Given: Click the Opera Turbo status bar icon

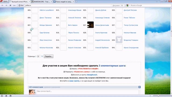Looking at the screenshot, I should click(10, 96).
